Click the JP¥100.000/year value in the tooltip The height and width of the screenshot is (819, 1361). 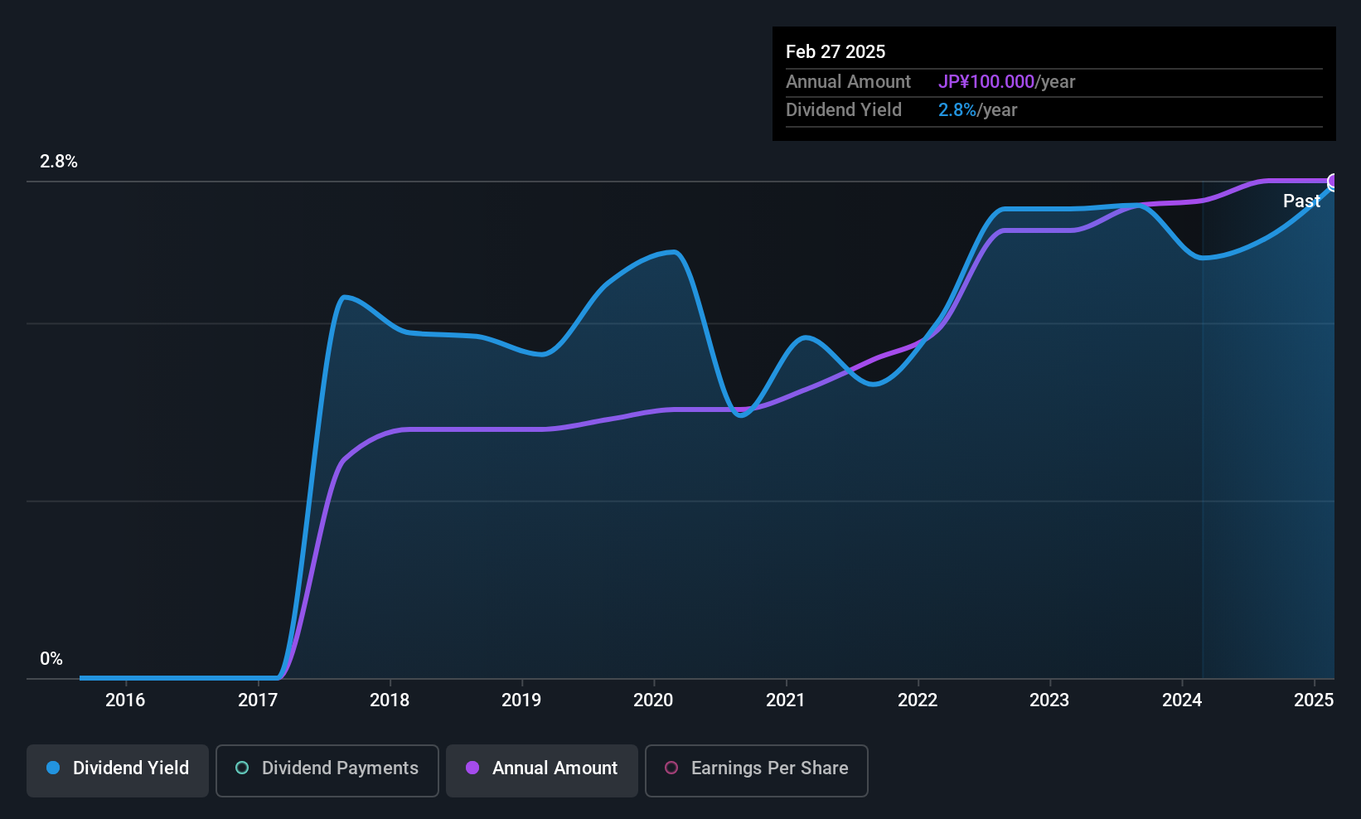1006,82
